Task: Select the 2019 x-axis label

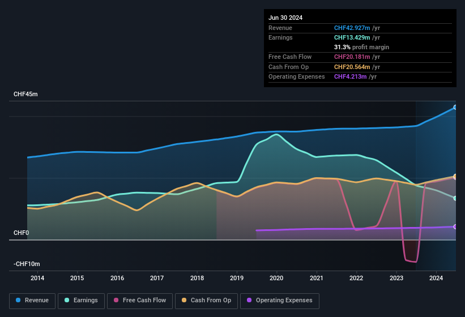Action: pyautogui.click(x=237, y=278)
